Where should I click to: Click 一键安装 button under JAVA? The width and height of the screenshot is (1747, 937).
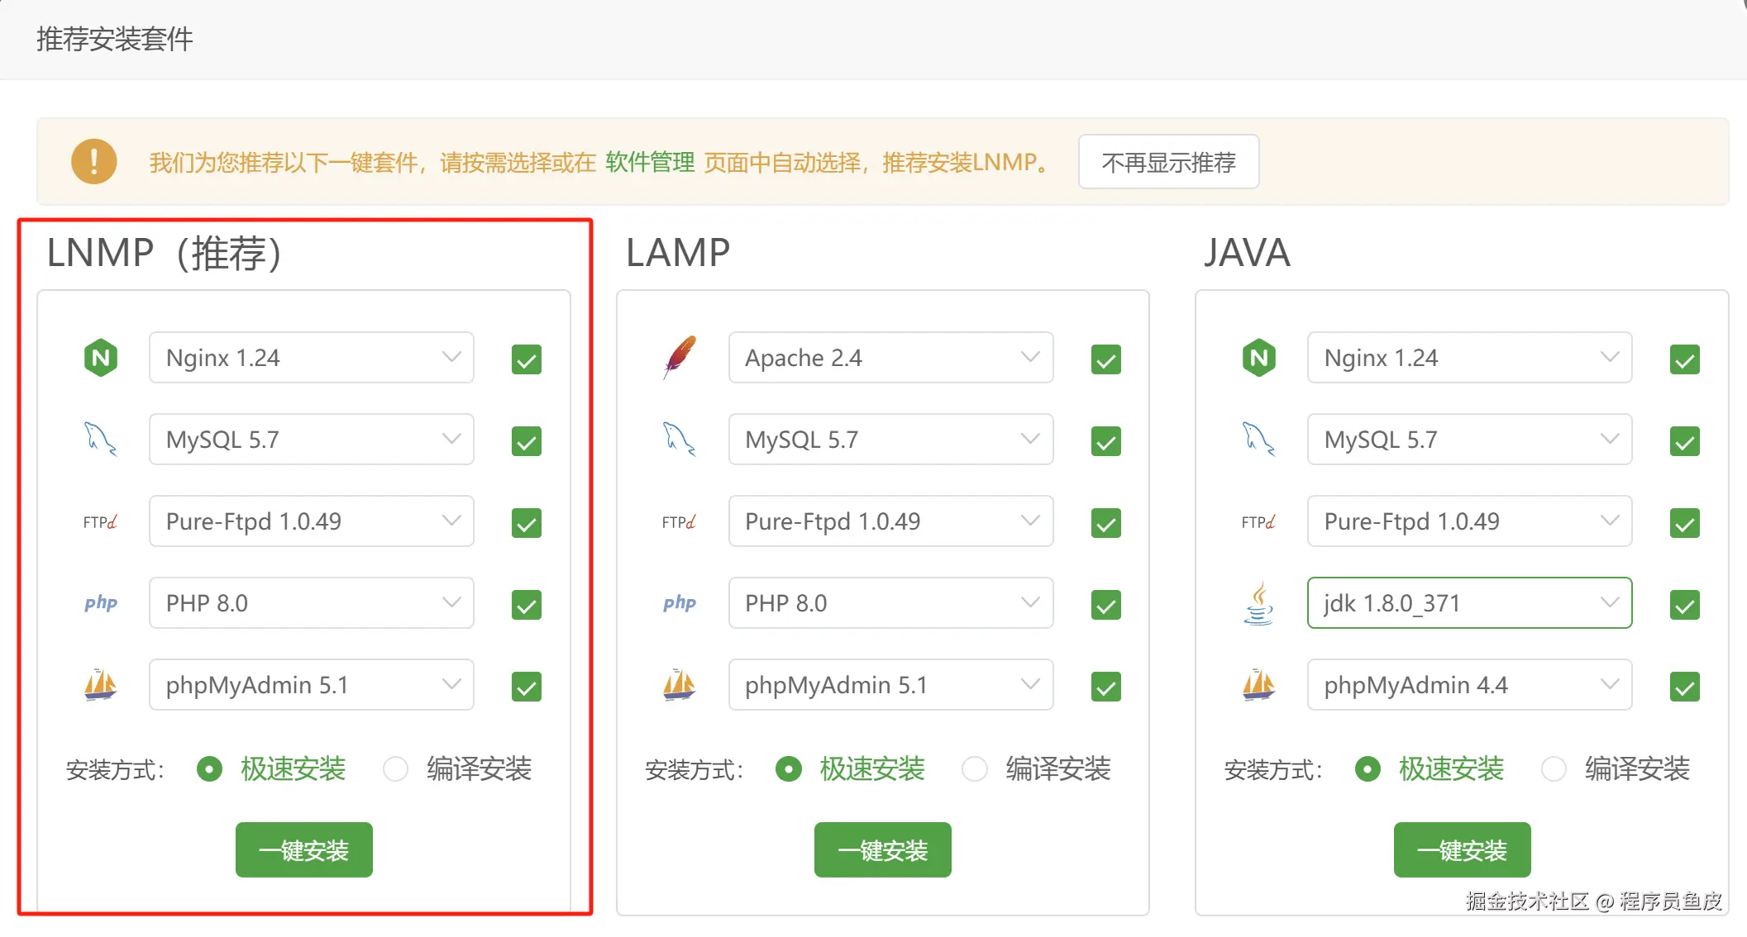pos(1462,849)
